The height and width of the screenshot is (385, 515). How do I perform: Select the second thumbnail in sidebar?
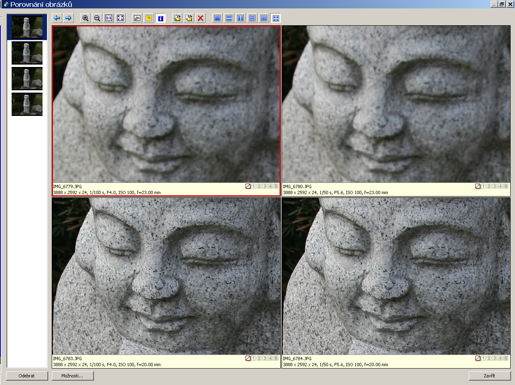pos(27,53)
